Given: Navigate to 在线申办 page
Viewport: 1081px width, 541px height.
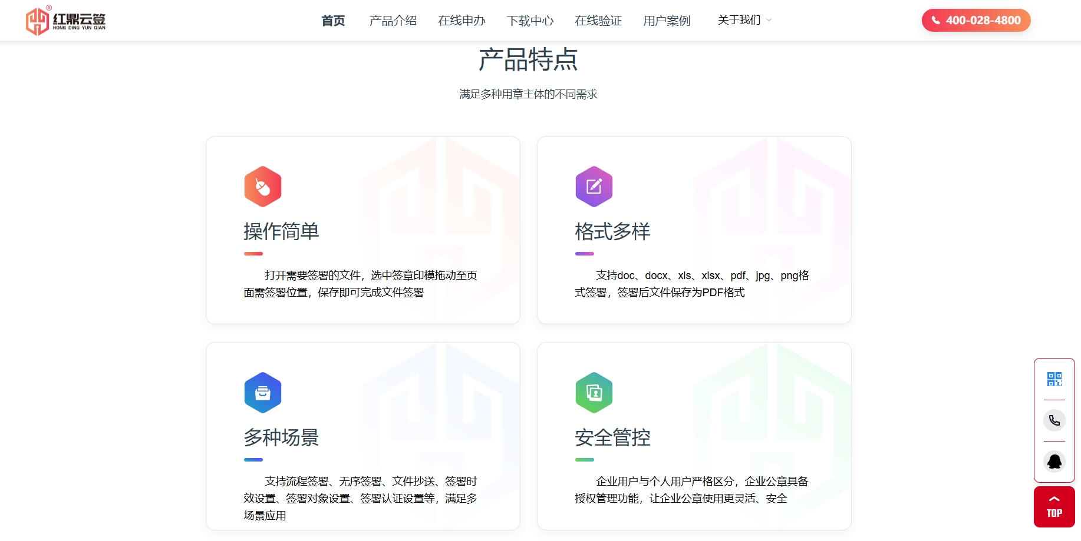Looking at the screenshot, I should pos(462,21).
